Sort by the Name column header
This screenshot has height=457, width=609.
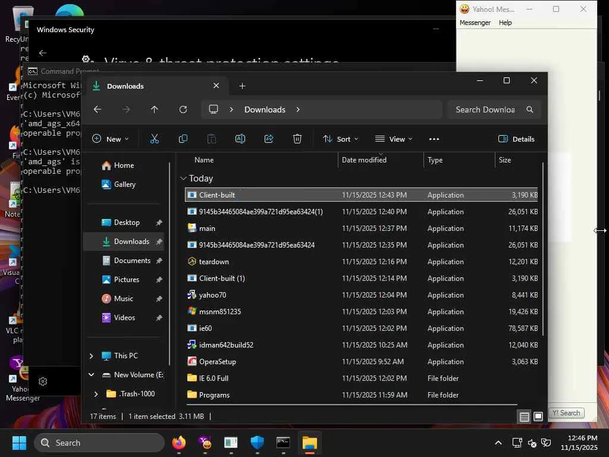[x=204, y=160]
